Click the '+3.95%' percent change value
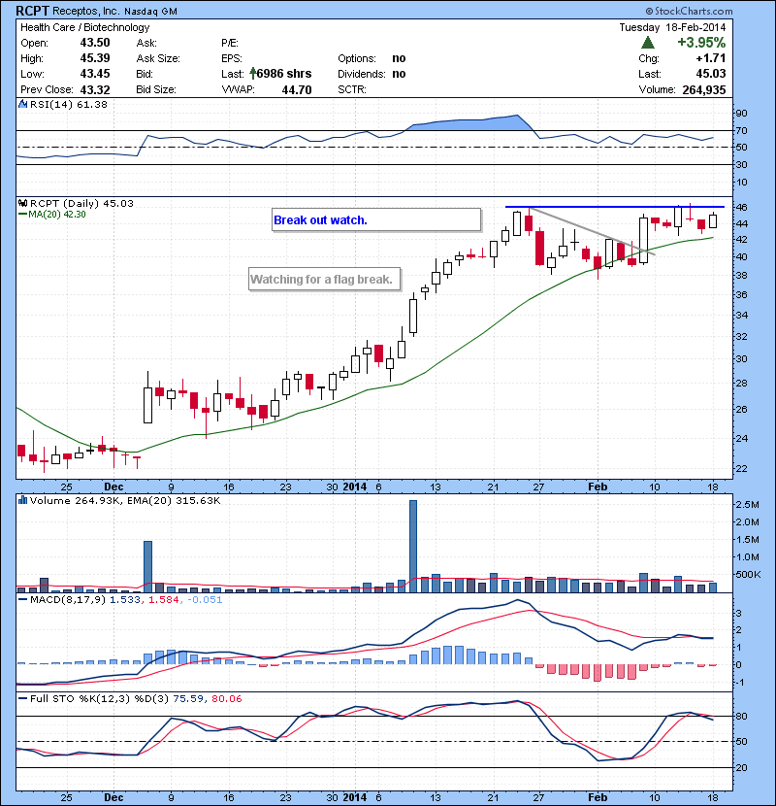Image resolution: width=776 pixels, height=806 pixels. coord(701,42)
